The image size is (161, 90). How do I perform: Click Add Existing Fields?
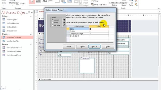[x=114, y=4]
